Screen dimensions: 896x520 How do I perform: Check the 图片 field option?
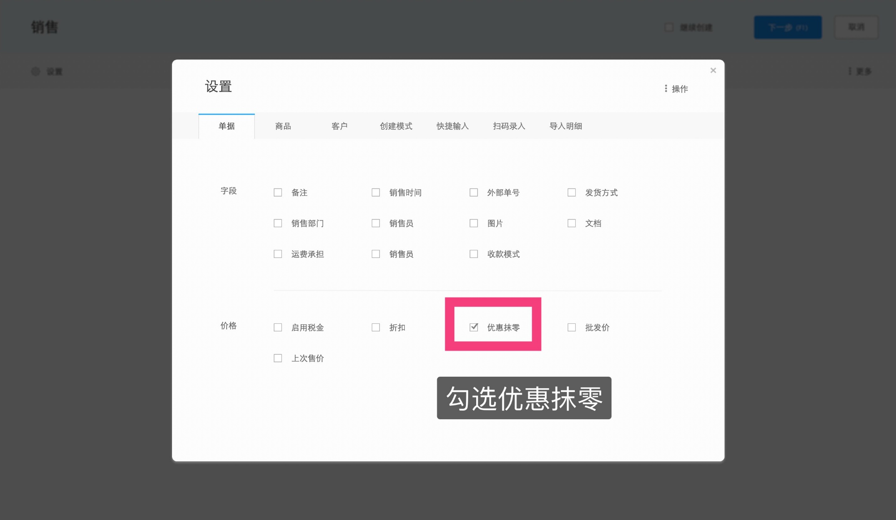click(474, 223)
